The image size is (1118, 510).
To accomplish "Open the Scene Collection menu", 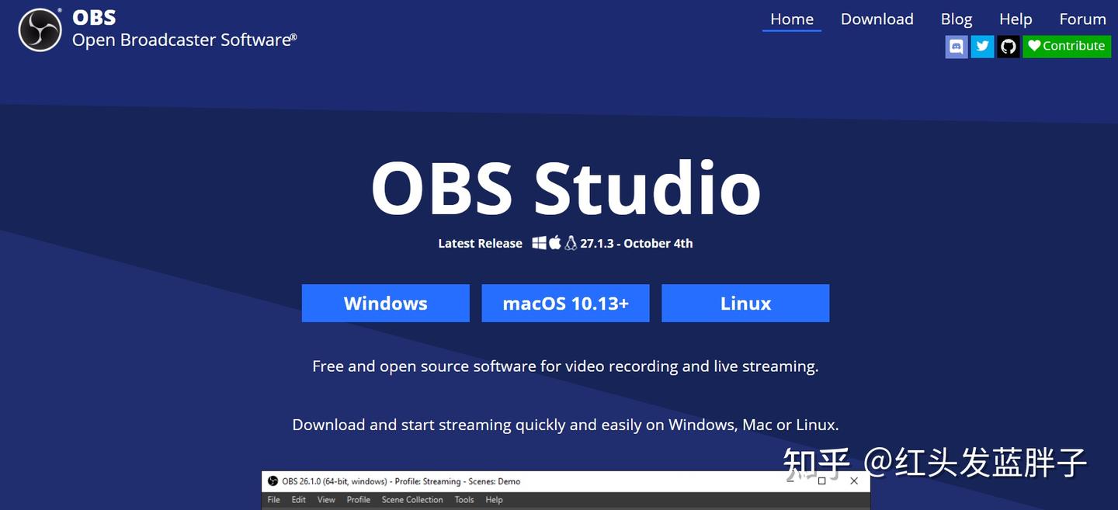I will pyautogui.click(x=412, y=500).
